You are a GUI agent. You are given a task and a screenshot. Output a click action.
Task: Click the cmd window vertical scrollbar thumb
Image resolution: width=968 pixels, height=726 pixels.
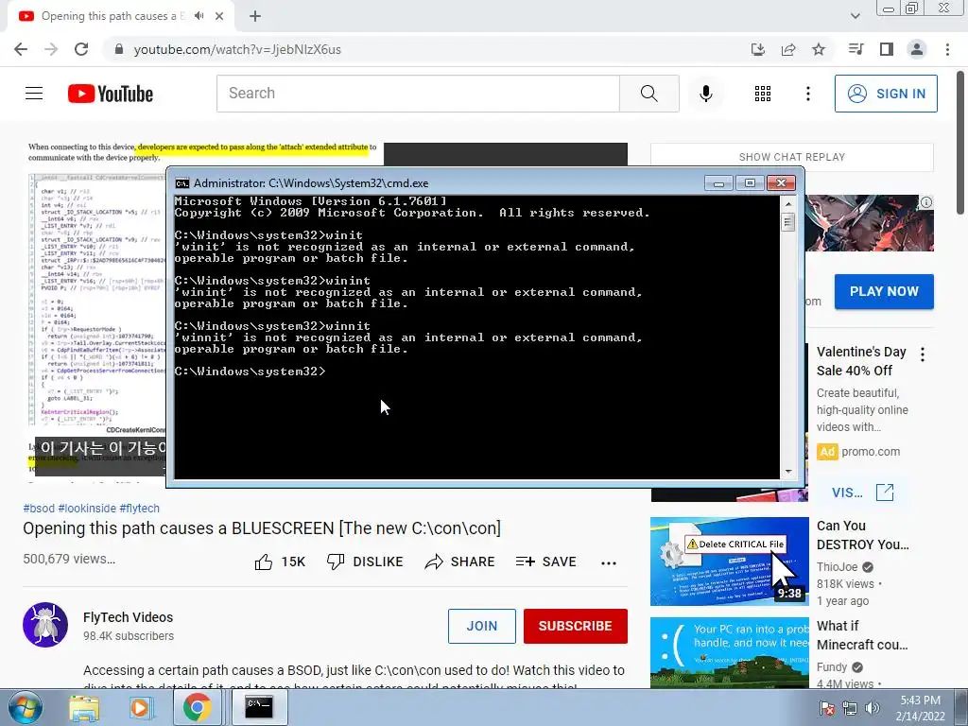click(788, 221)
